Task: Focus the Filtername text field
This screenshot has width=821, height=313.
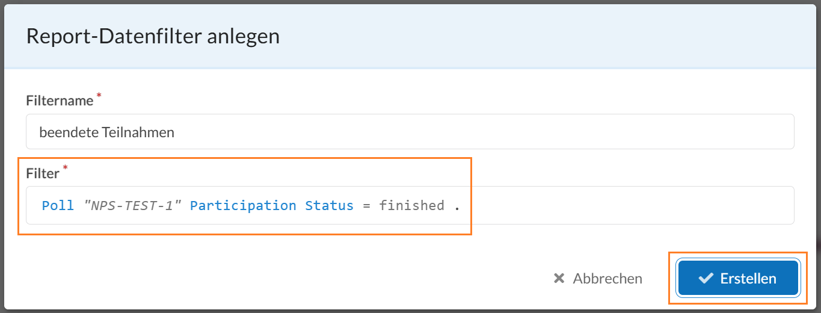Action: click(410, 132)
